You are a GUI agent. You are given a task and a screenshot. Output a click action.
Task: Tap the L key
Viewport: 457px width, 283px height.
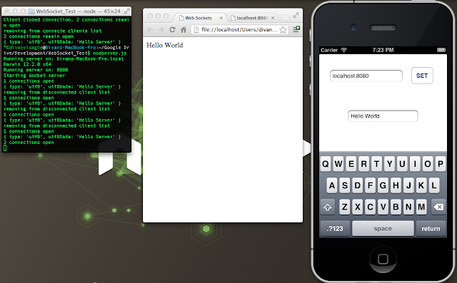pos(434,185)
